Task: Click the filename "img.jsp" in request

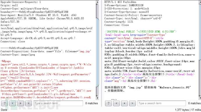Action: point(85,51)
